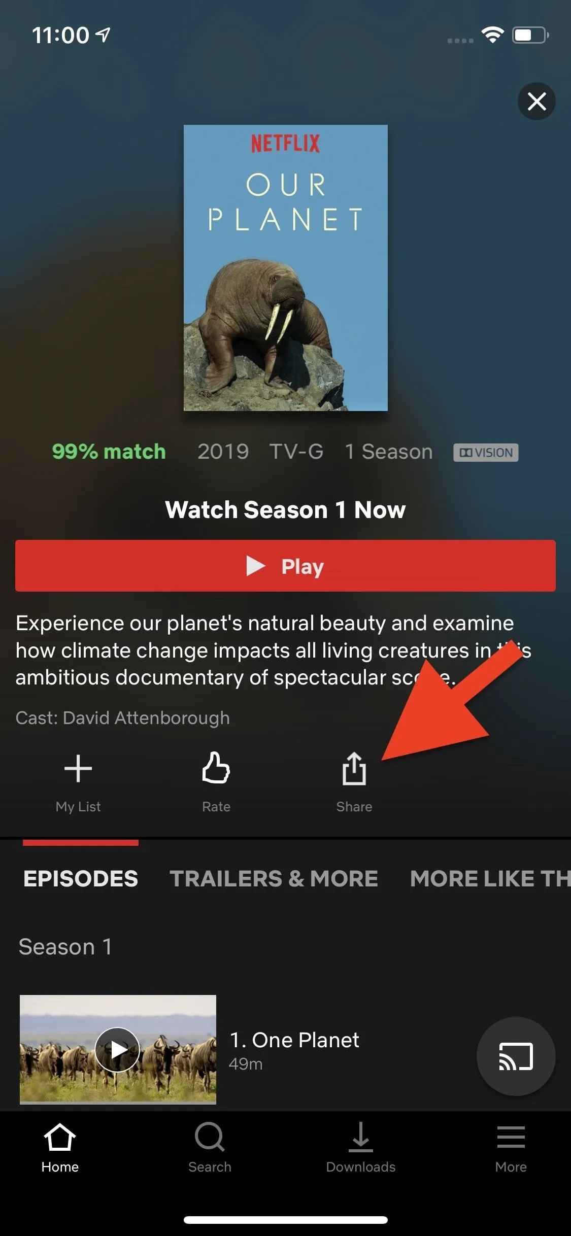
Task: Tap the Our Planet poster artwork
Action: coord(285,268)
